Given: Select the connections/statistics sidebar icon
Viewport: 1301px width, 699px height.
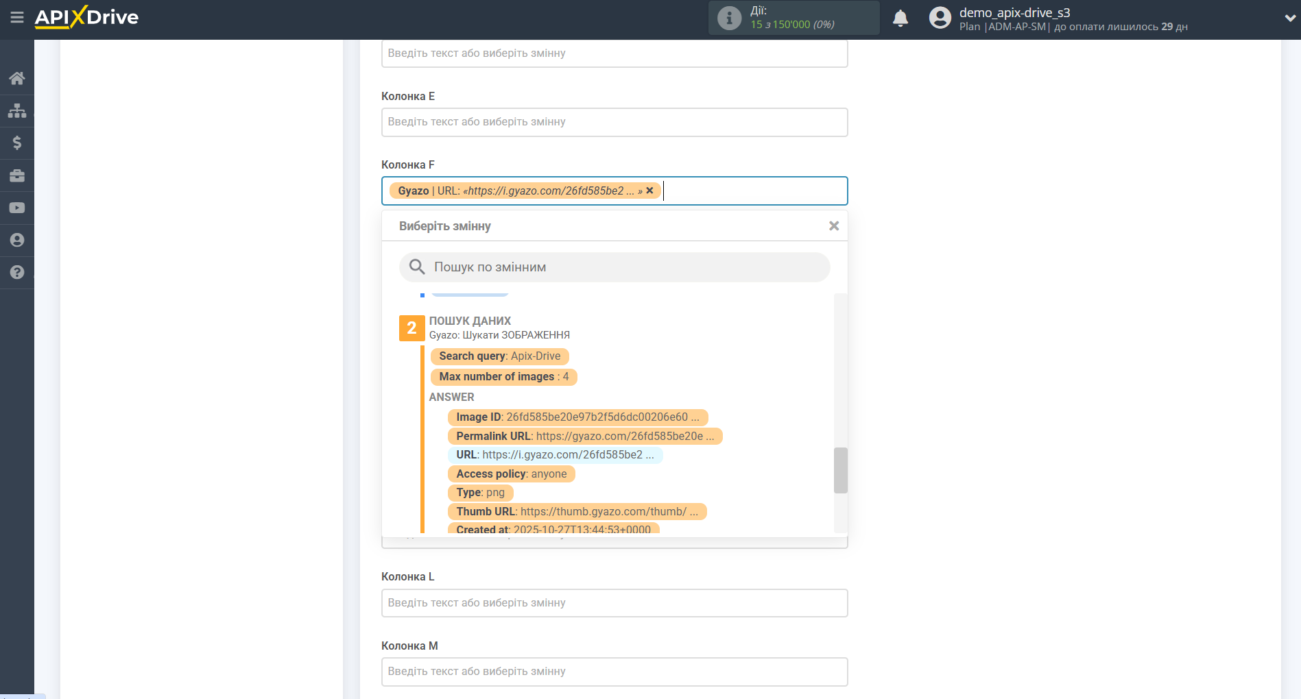Looking at the screenshot, I should 17,110.
